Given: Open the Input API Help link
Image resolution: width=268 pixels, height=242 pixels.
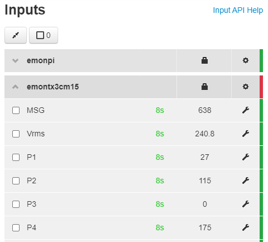Looking at the screenshot, I should (x=238, y=10).
